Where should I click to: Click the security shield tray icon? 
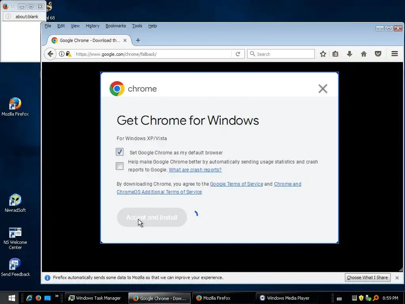point(361,298)
